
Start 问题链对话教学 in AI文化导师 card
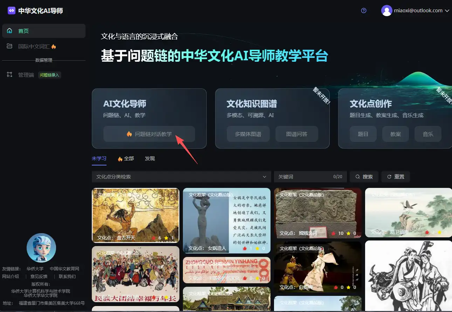point(149,134)
